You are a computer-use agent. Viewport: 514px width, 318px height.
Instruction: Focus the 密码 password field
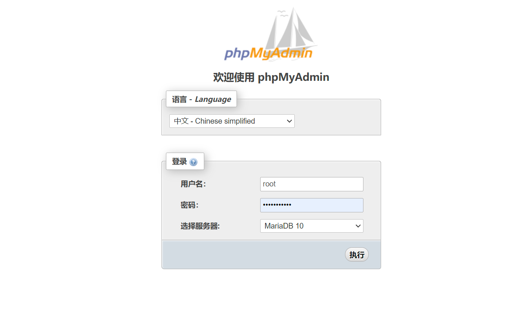312,205
